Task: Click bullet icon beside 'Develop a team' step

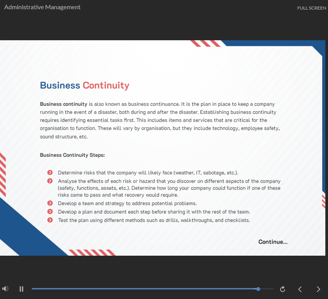Action: 50,203
